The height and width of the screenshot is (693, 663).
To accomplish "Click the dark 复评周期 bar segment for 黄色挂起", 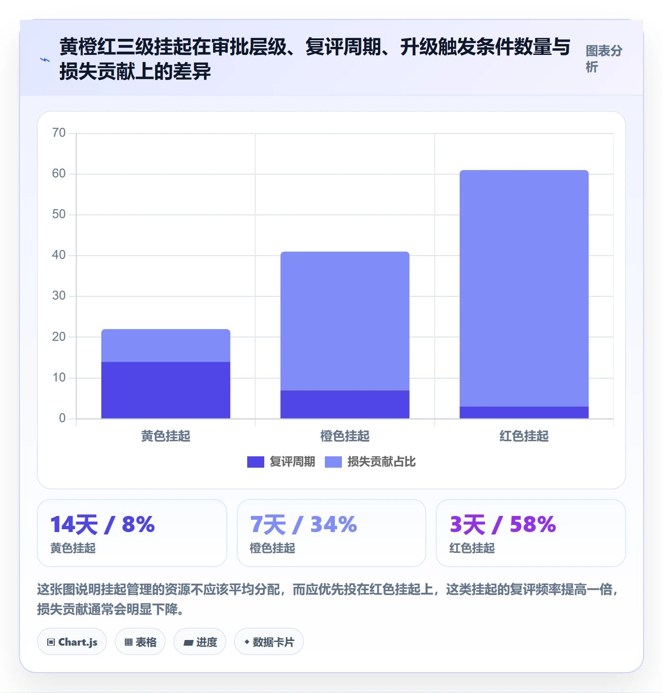I will click(166, 390).
